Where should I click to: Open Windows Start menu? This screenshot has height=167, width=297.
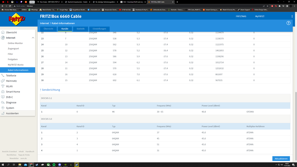click(x=3, y=165)
